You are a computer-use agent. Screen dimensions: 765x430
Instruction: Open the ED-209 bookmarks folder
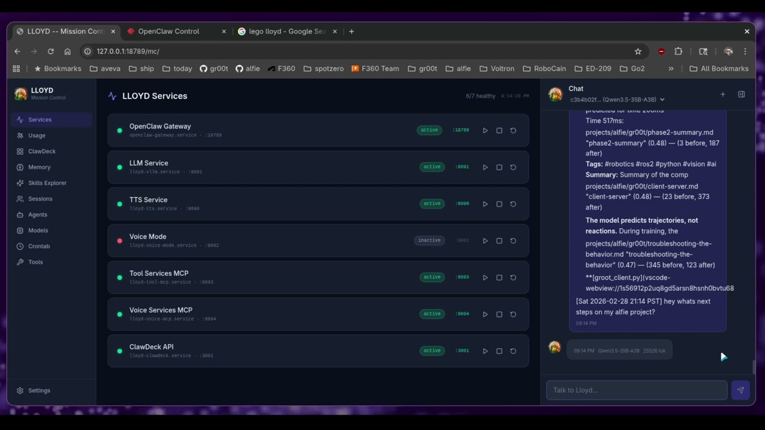tap(593, 69)
